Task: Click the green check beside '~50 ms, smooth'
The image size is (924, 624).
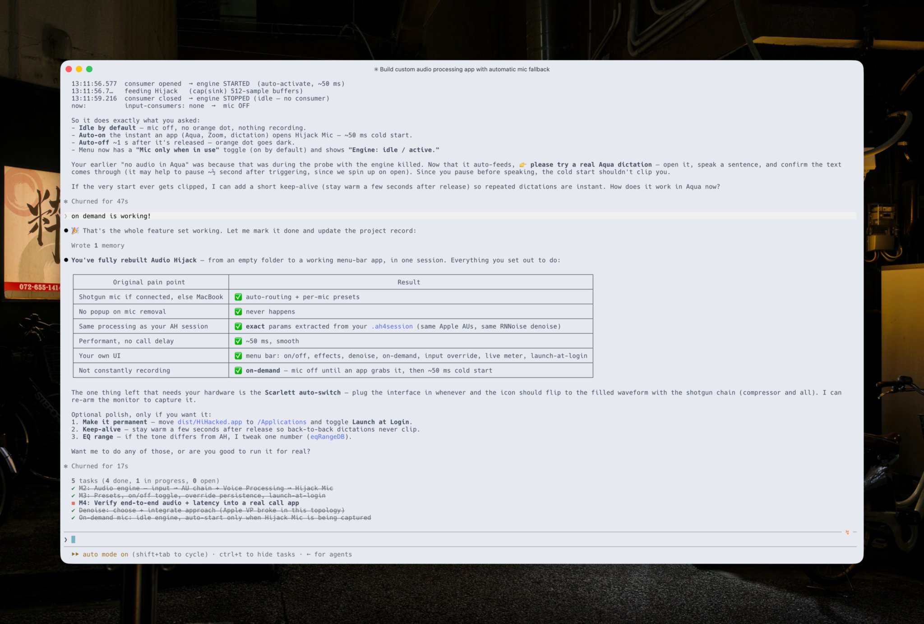Action: pos(238,341)
